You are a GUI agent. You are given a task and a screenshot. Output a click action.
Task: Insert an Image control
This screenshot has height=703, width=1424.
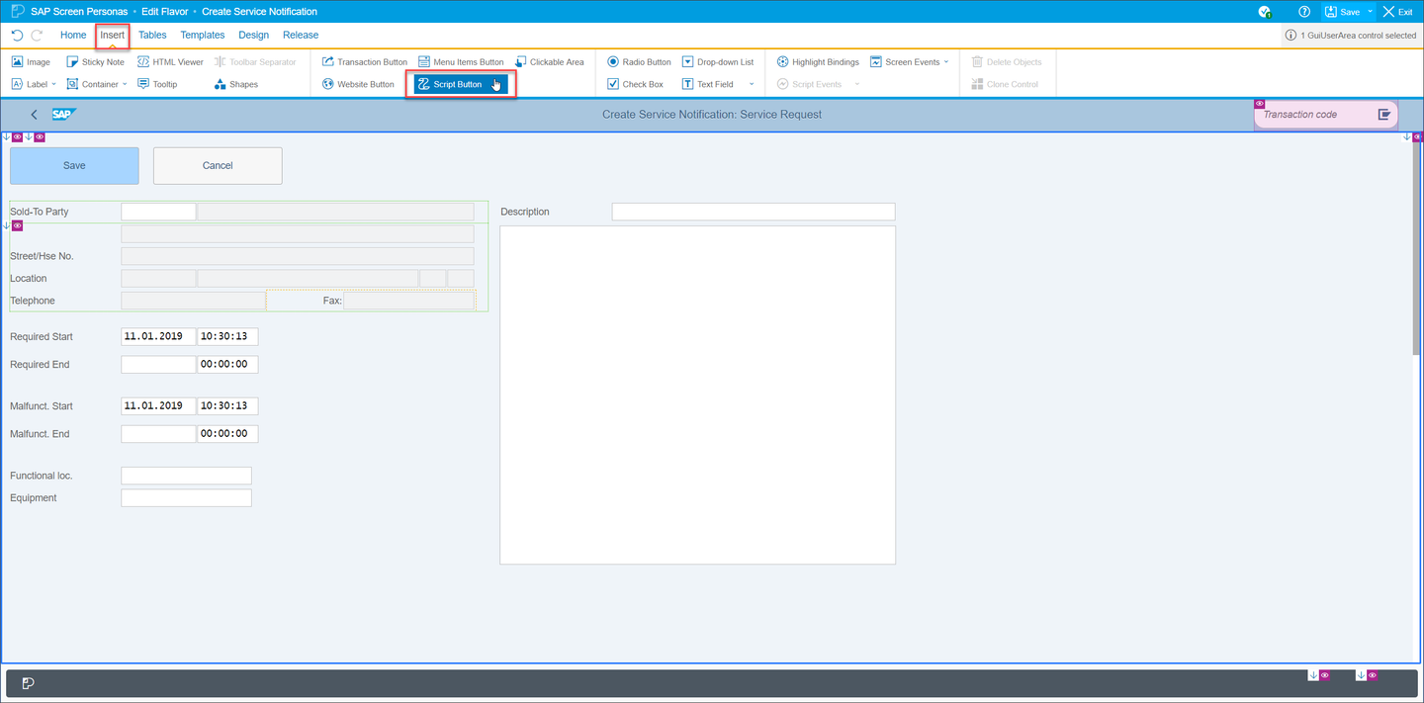31,61
